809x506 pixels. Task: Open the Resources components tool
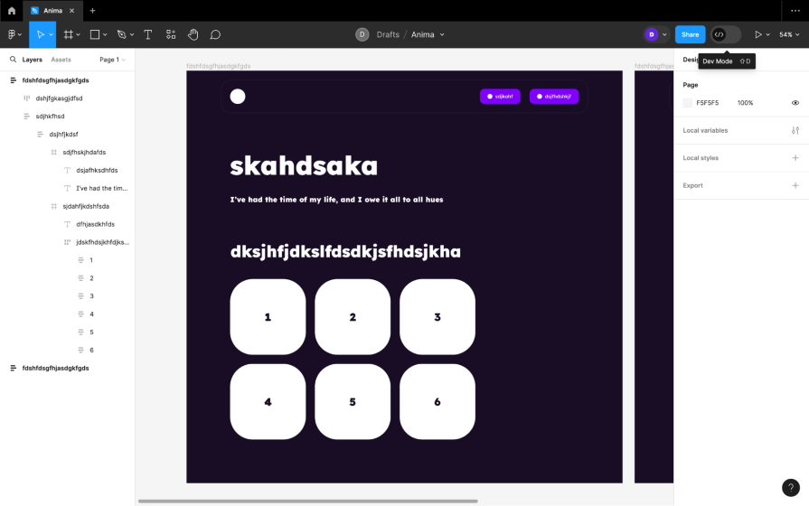(171, 34)
